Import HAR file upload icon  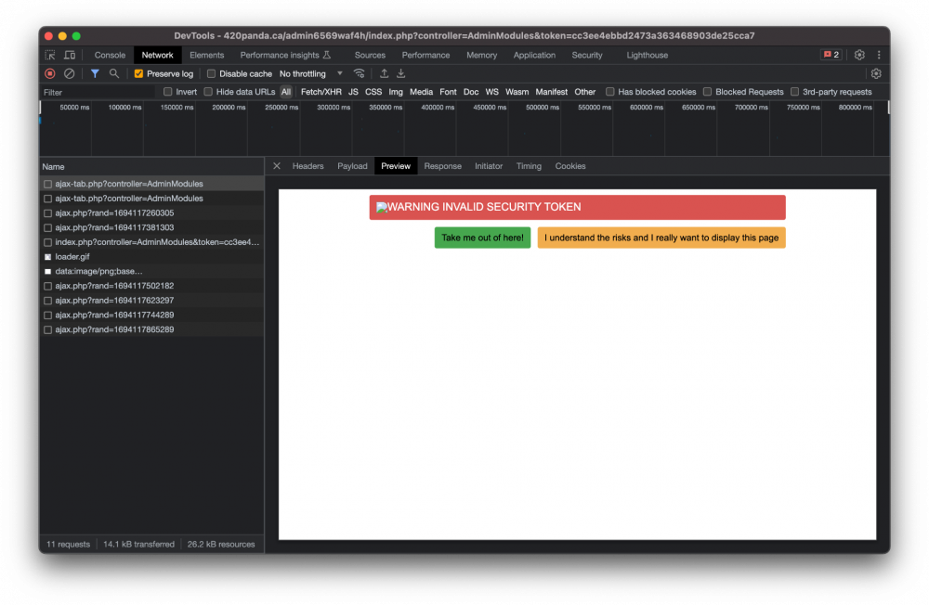pos(384,74)
